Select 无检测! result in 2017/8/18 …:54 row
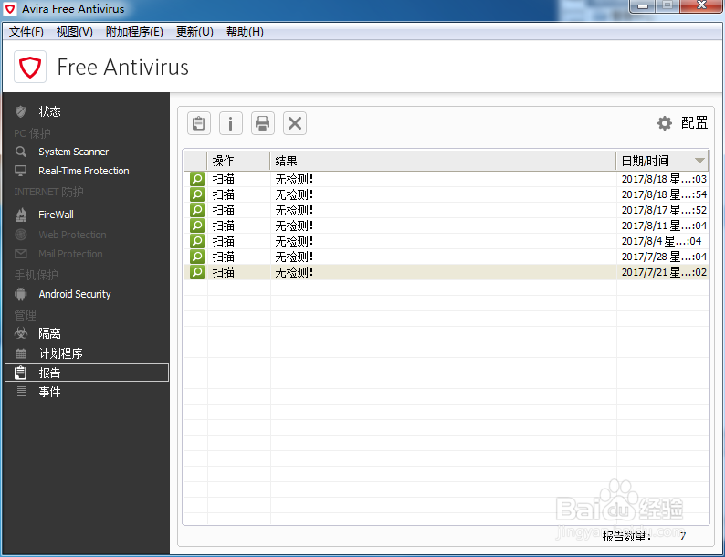Image resolution: width=725 pixels, height=557 pixels. pyautogui.click(x=294, y=194)
